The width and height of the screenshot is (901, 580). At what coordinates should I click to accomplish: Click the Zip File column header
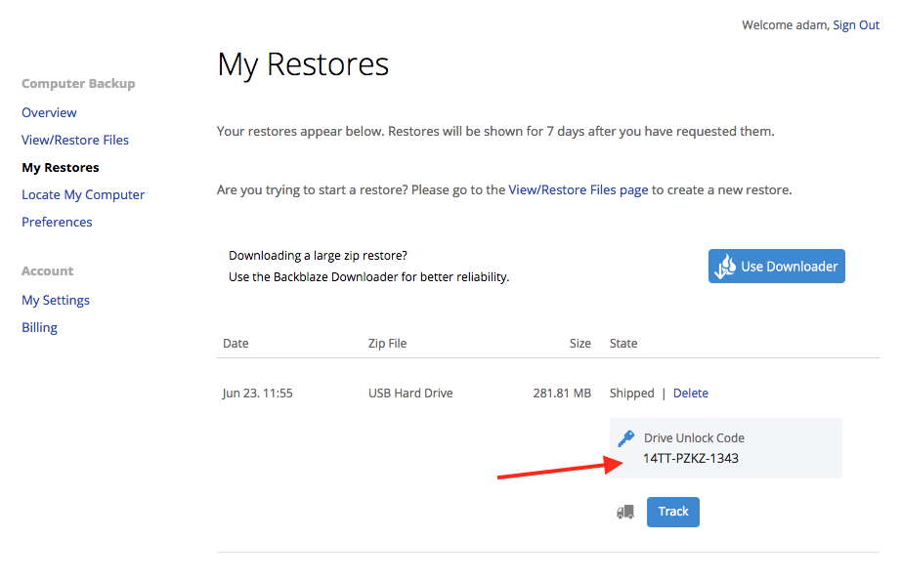click(387, 344)
